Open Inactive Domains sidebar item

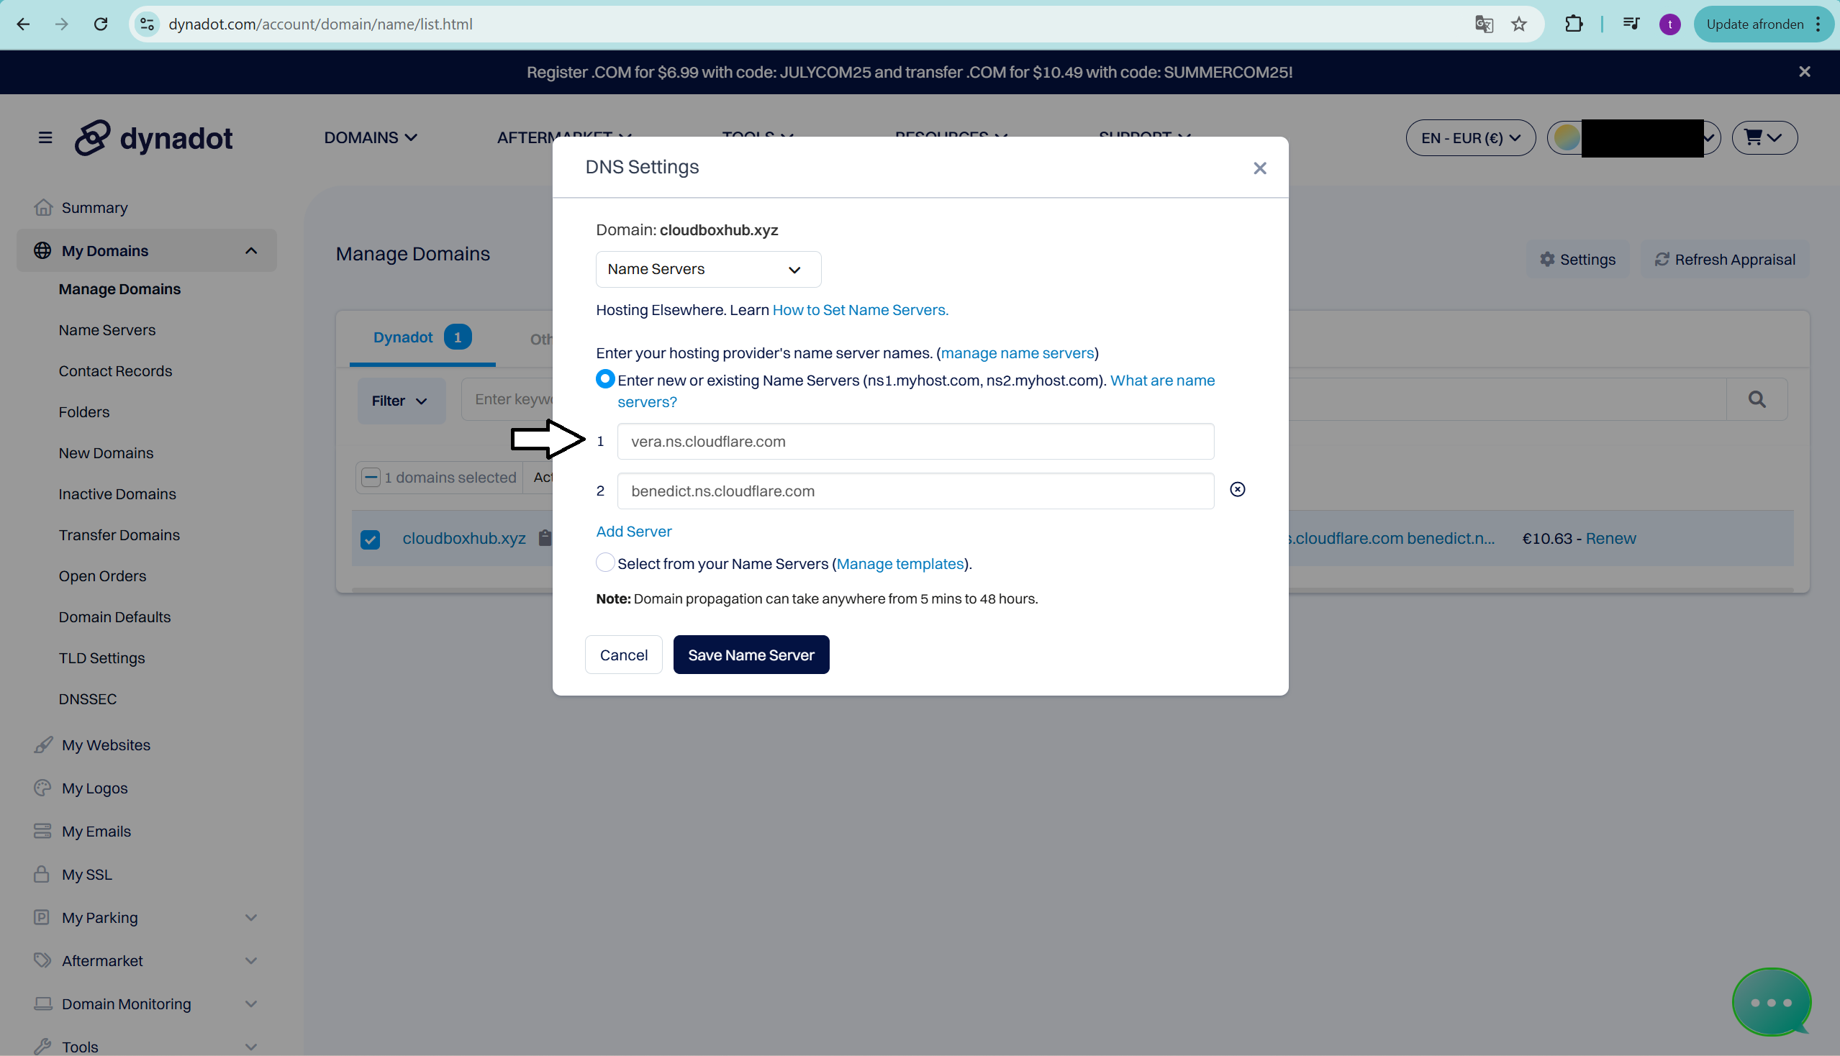click(117, 494)
